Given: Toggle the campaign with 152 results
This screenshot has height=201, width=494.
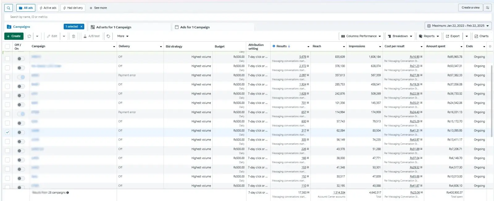Looking at the screenshot, I should coord(21,178).
